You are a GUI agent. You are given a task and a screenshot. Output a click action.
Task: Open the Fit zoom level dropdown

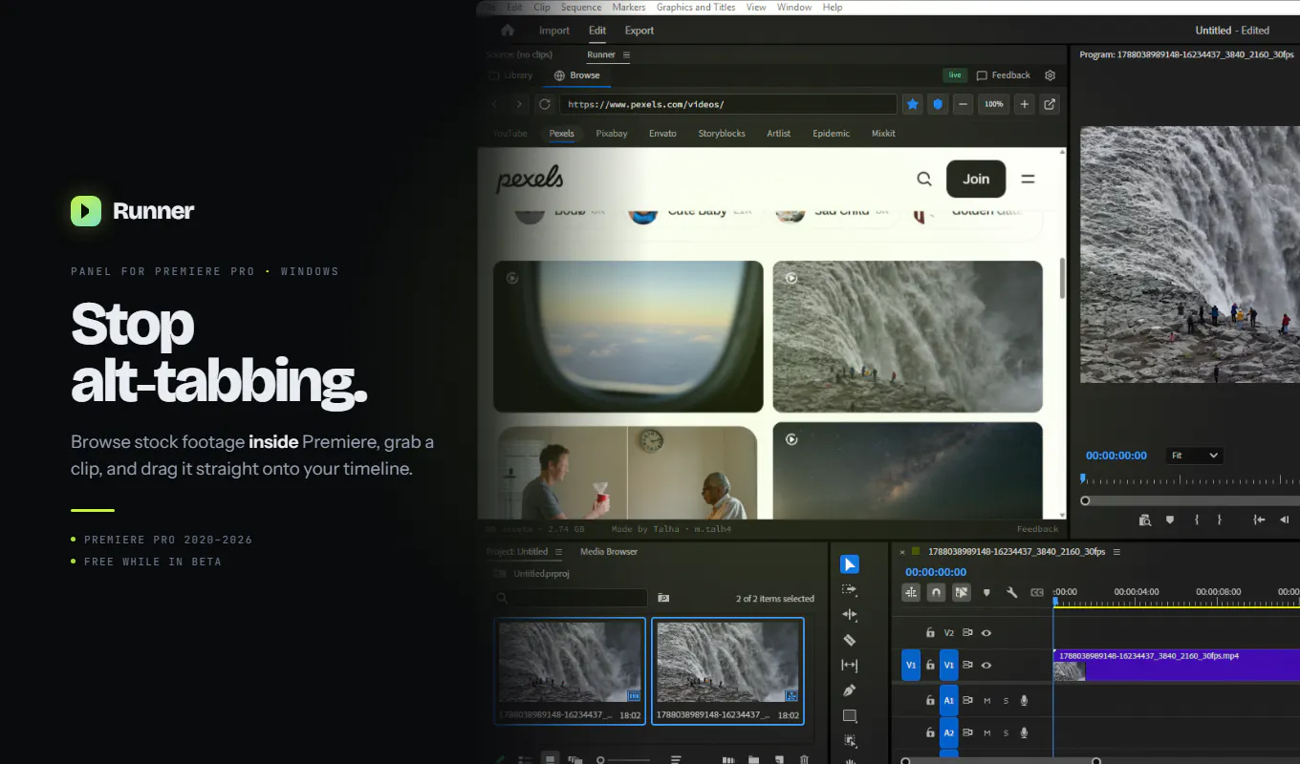[1194, 456]
